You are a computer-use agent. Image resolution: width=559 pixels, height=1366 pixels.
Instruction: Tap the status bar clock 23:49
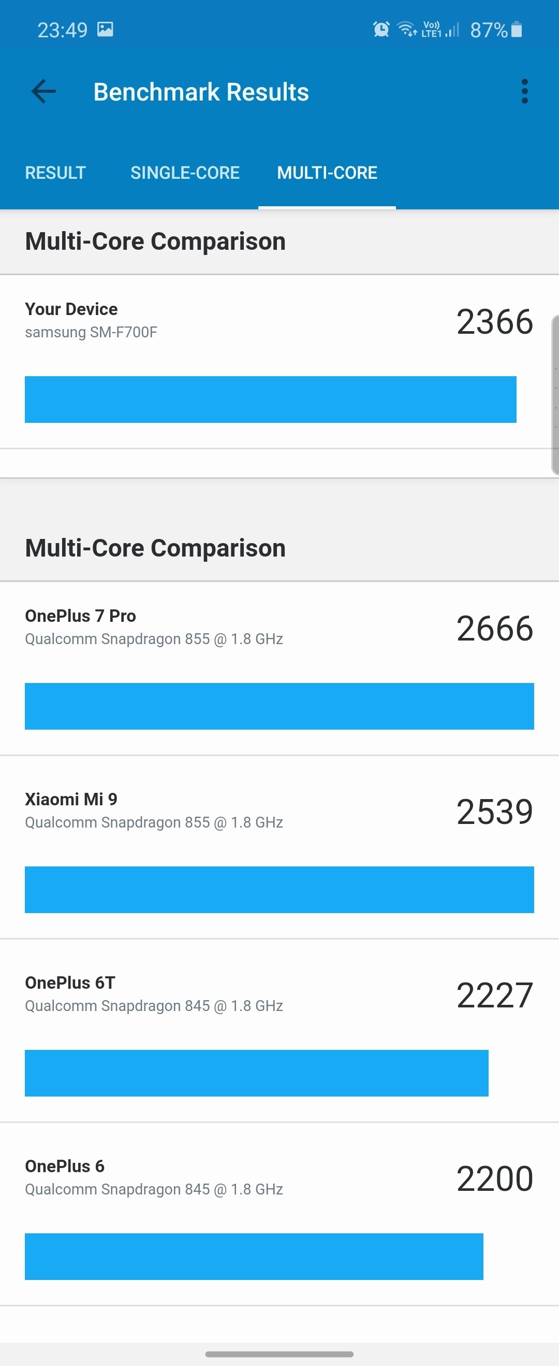click(x=62, y=30)
